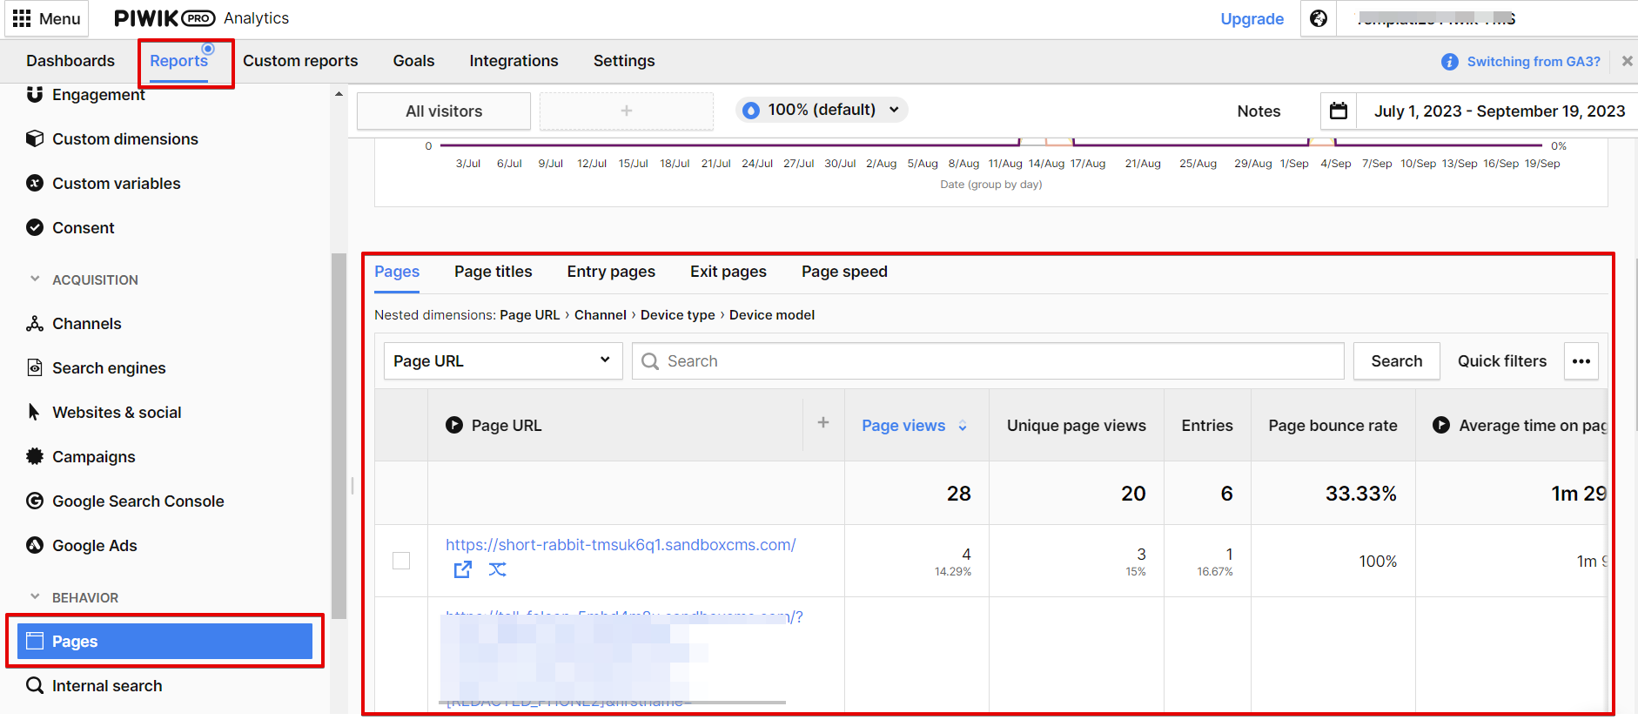Click the Consent checkmark icon

pos(35,227)
